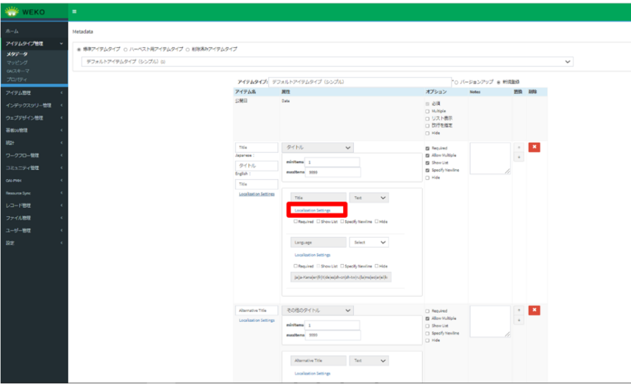Select the ハーベスト用アイテムタイプ radio button
Image resolution: width=631 pixels, height=388 pixels.
tap(126, 49)
